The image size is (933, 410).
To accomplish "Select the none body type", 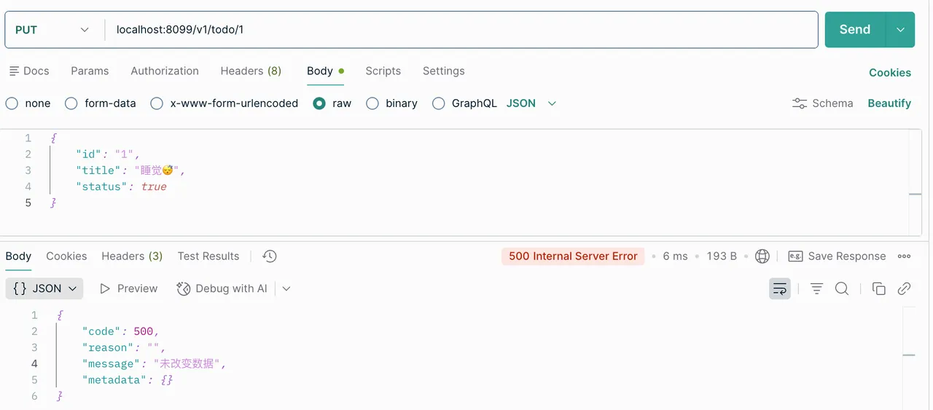I will coord(28,103).
